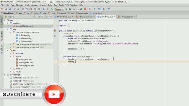The image size is (189, 106).
Task: Open the File menu
Action: click(2, 5)
